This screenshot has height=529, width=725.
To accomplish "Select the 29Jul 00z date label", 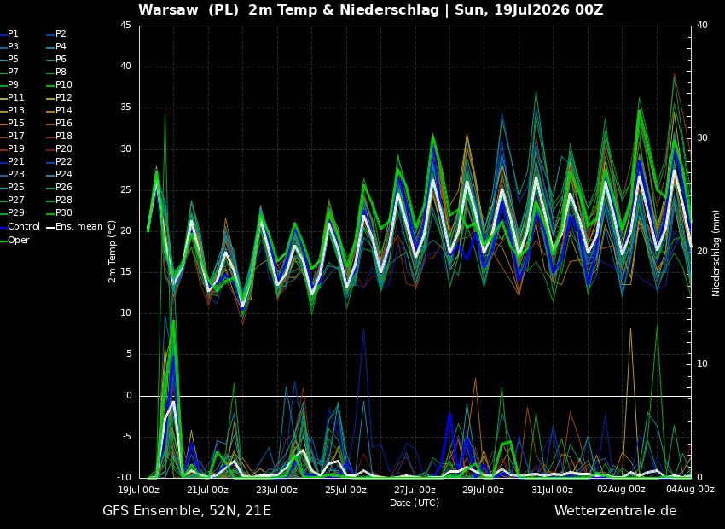I will click(x=483, y=489).
